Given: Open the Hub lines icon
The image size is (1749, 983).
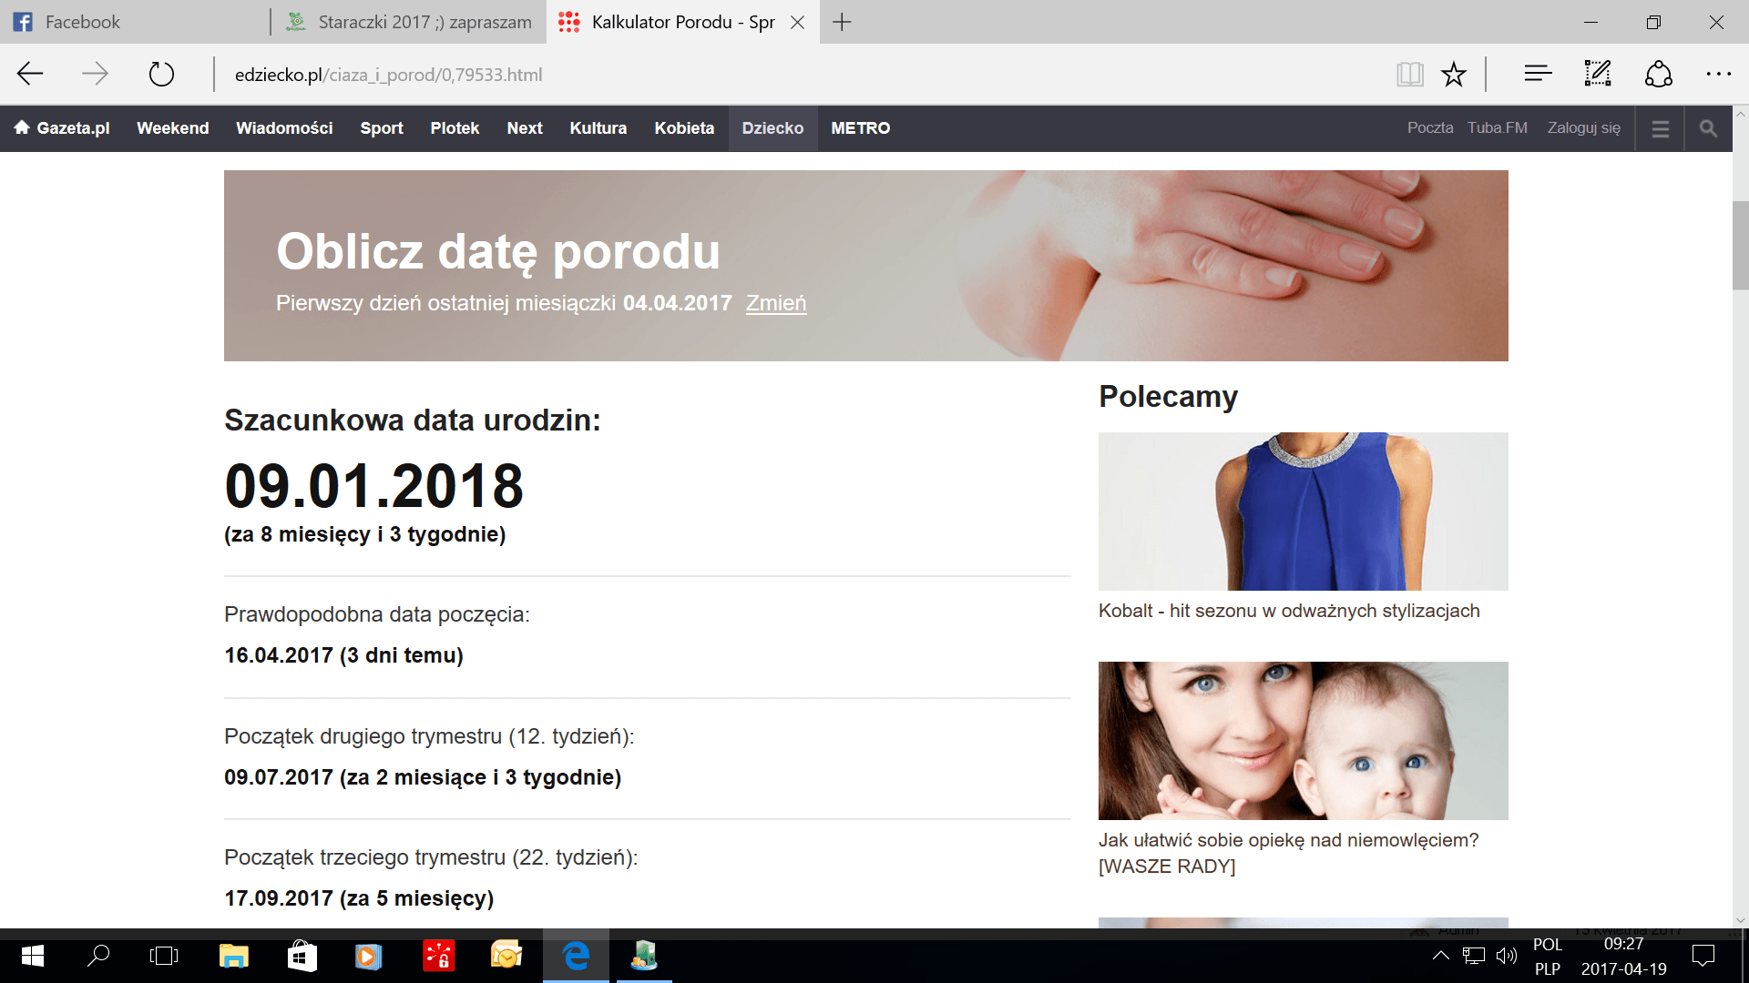Looking at the screenshot, I should 1538,74.
